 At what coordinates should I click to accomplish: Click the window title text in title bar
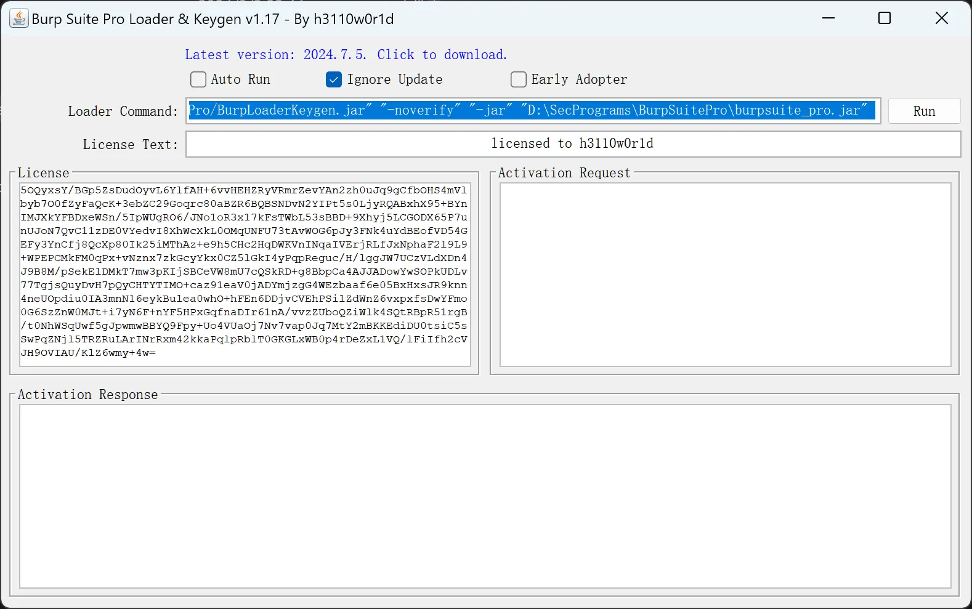coord(213,19)
